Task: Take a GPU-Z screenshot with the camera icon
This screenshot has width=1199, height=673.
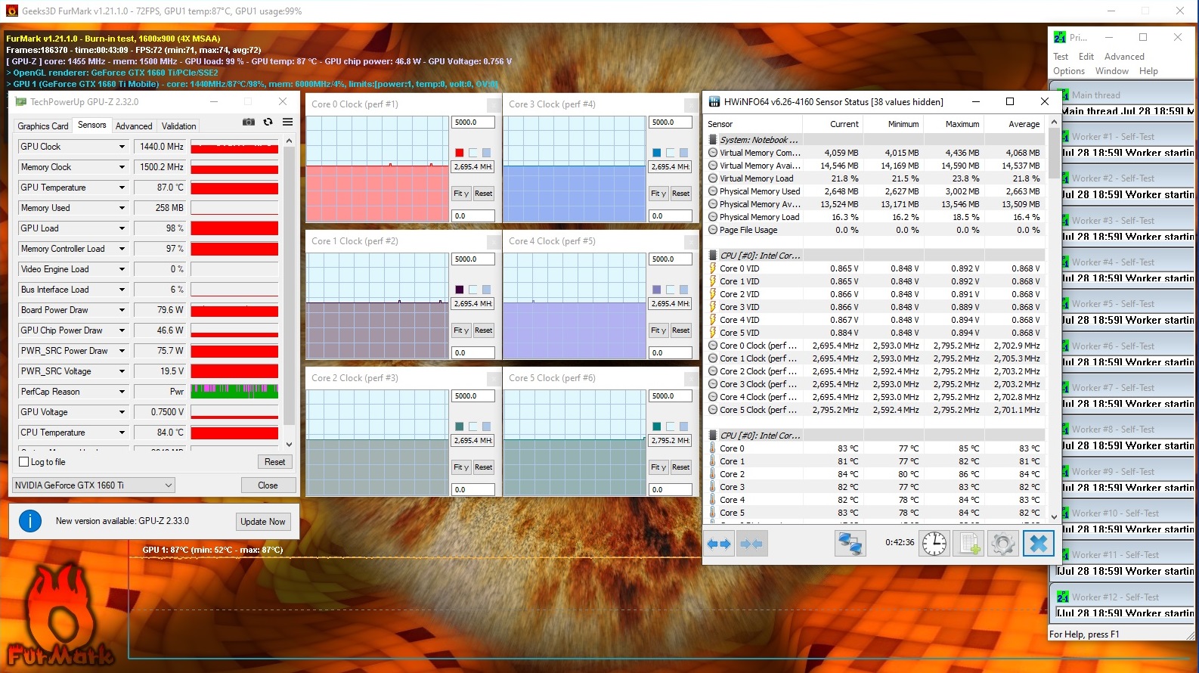Action: pyautogui.click(x=248, y=122)
